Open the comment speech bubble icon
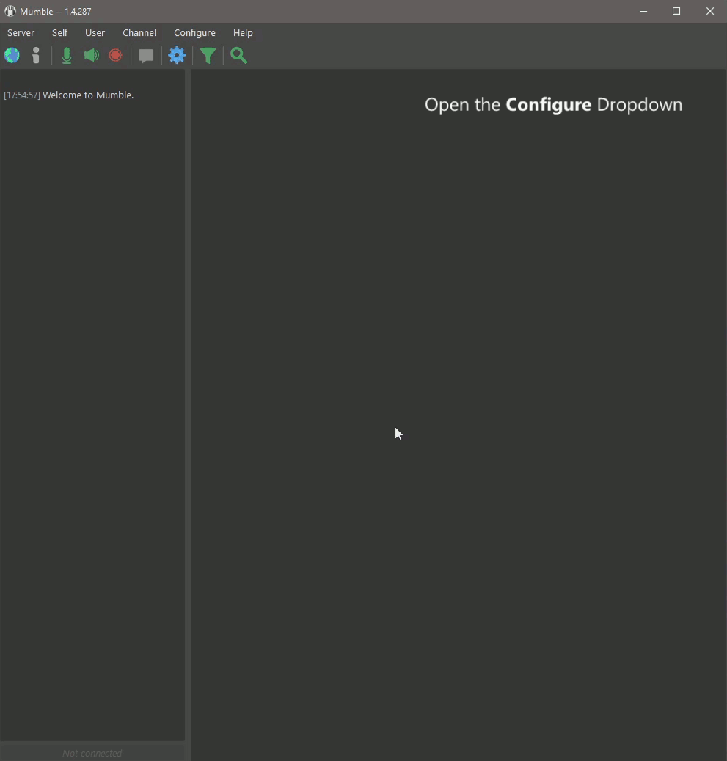This screenshot has width=727, height=761. pyautogui.click(x=145, y=56)
